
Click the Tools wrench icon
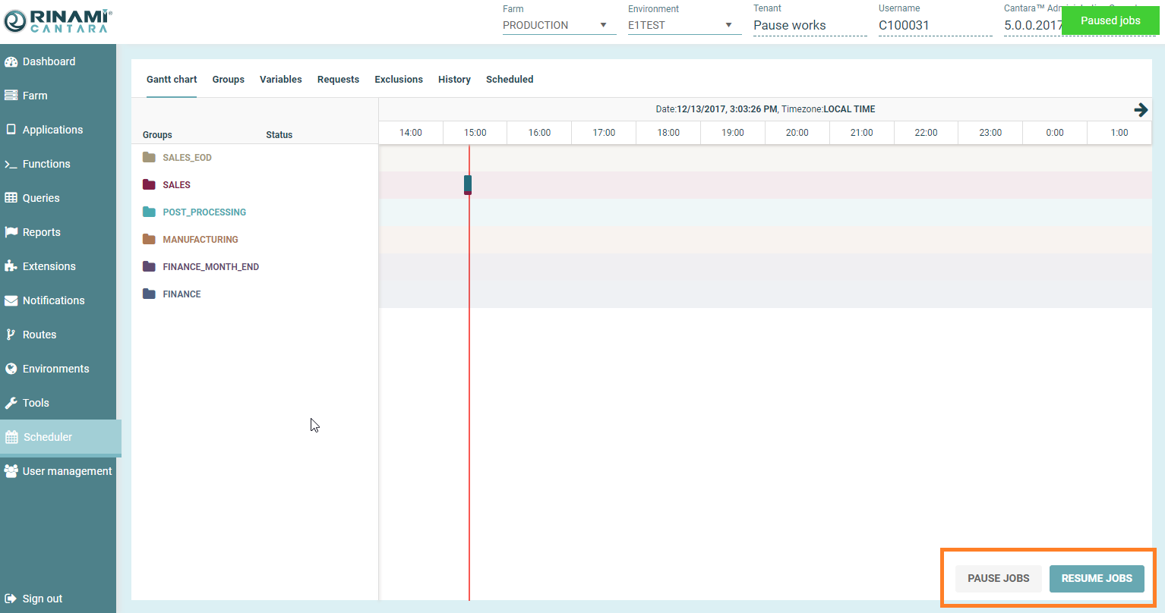tap(11, 403)
